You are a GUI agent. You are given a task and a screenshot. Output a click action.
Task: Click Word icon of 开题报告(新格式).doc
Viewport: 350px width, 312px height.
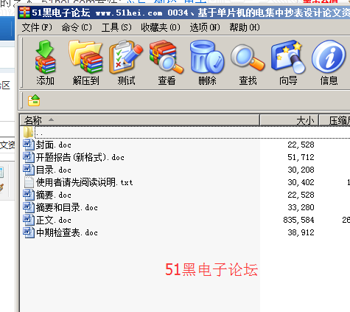tap(29, 157)
